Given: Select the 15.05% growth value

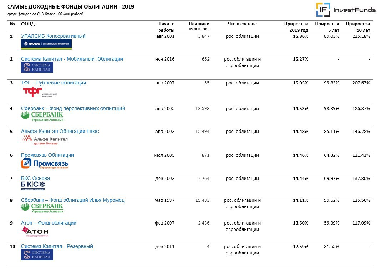Looking at the screenshot, I should [301, 83].
